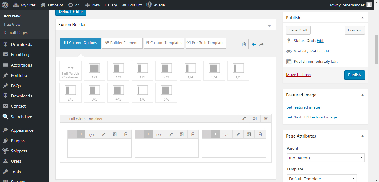Select the 1/5 column layout icon
379x182 pixels.
[x=238, y=71]
